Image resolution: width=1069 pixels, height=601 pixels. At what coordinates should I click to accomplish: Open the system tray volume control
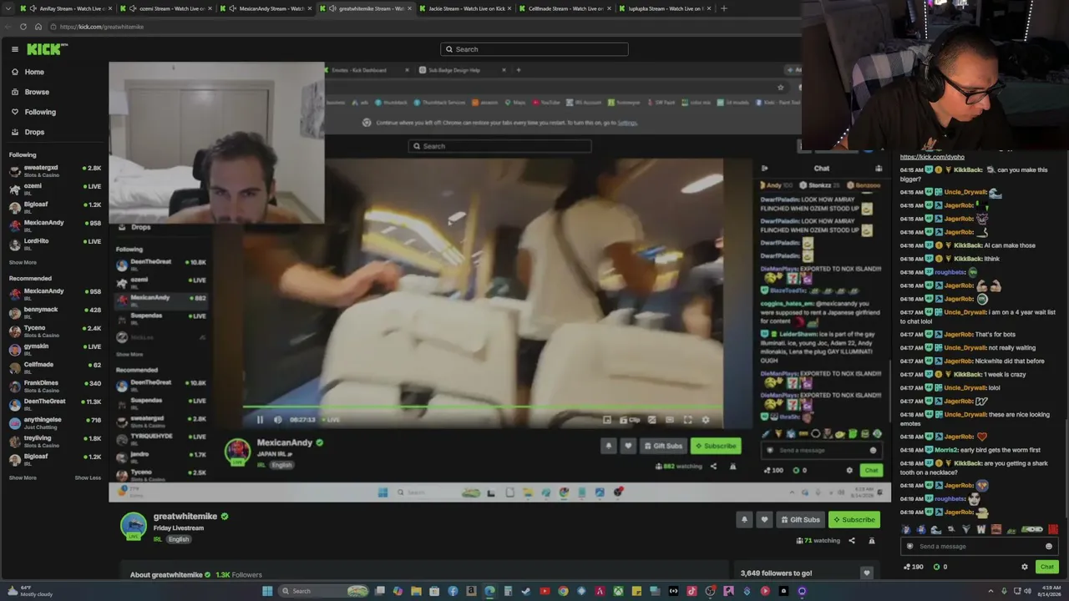tap(1027, 591)
